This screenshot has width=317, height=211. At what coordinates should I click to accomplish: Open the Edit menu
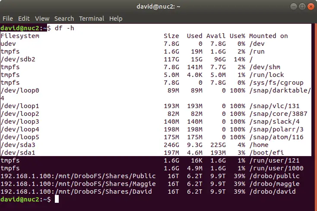click(24, 19)
